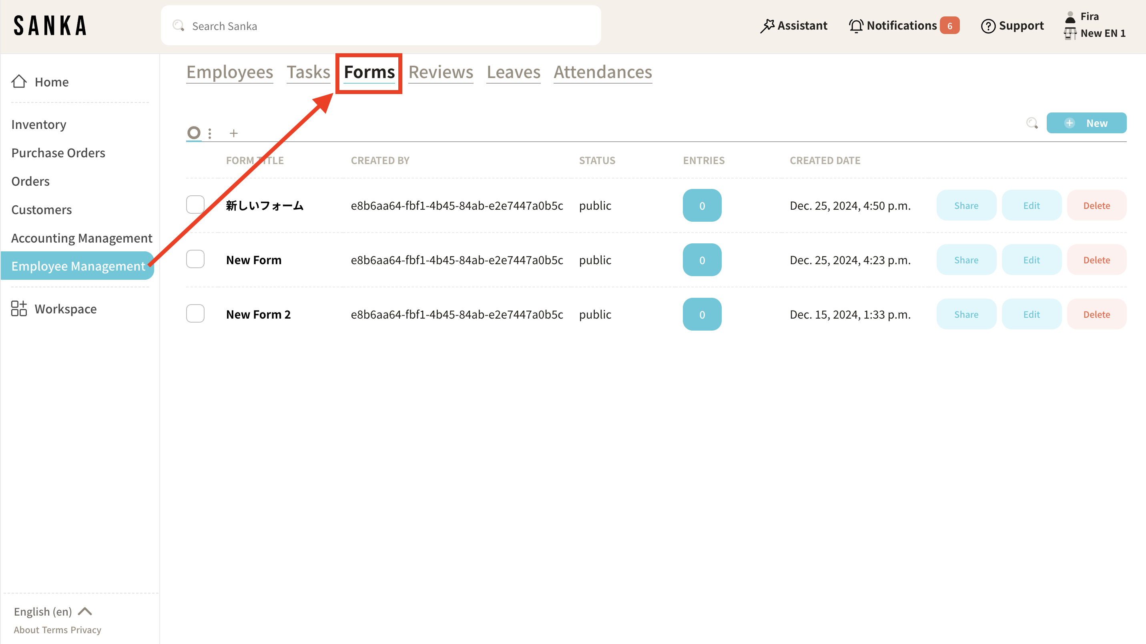Open the Notifications bell icon
Image resolution: width=1146 pixels, height=644 pixels.
tap(856, 26)
